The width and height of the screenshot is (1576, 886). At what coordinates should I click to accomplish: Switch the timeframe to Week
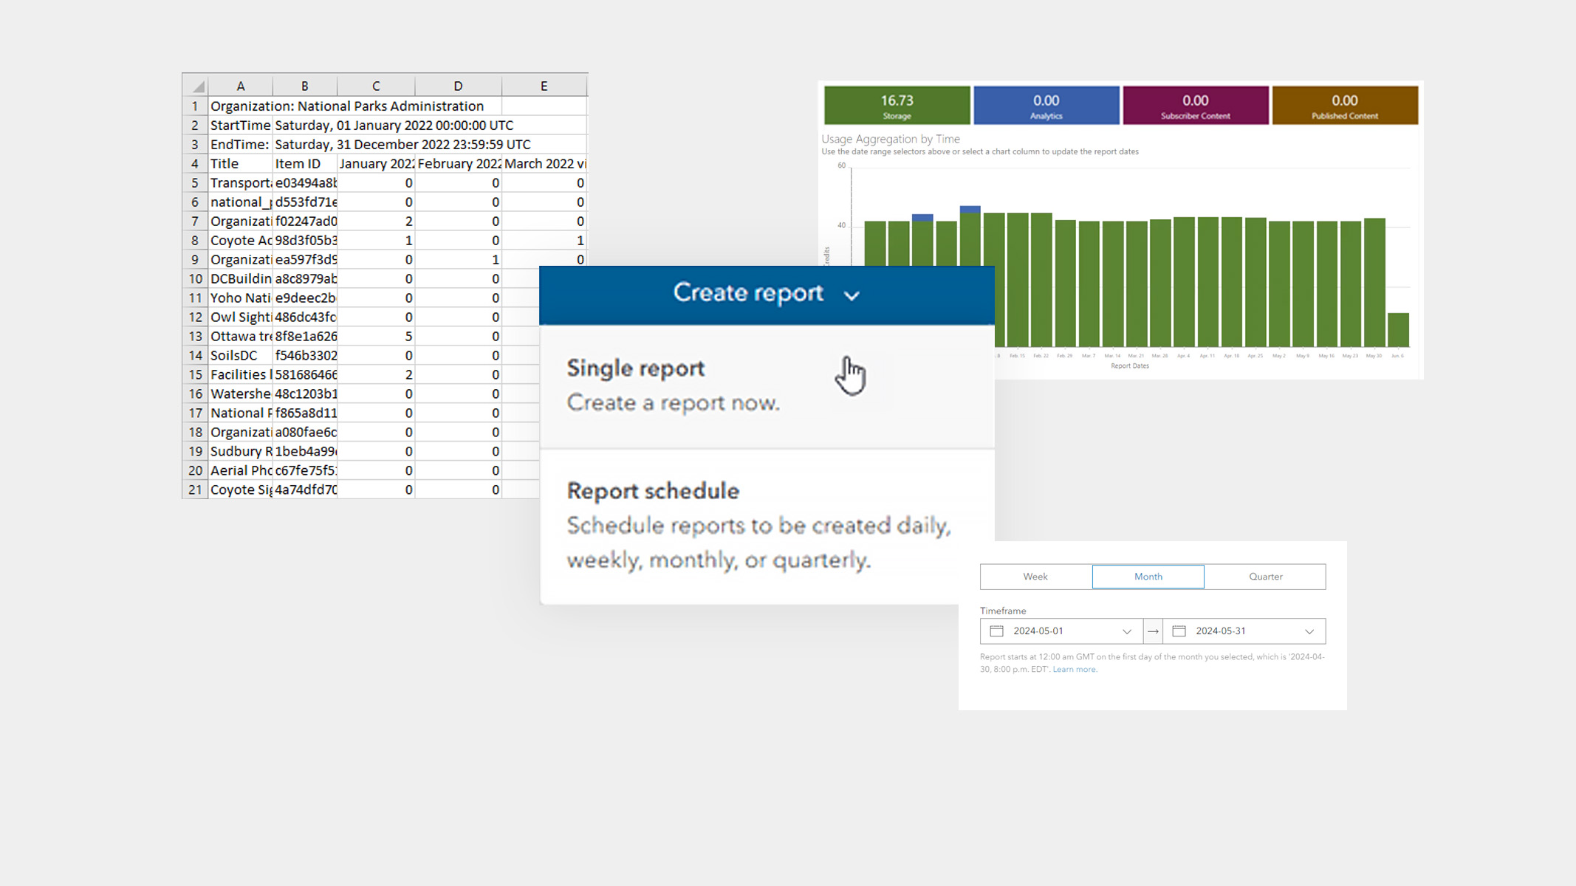click(x=1035, y=577)
